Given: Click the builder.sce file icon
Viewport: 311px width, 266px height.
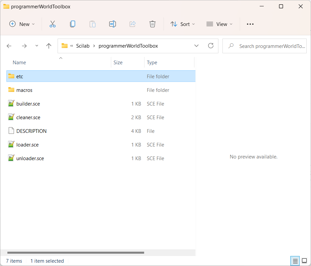Looking at the screenshot, I should [x=11, y=103].
